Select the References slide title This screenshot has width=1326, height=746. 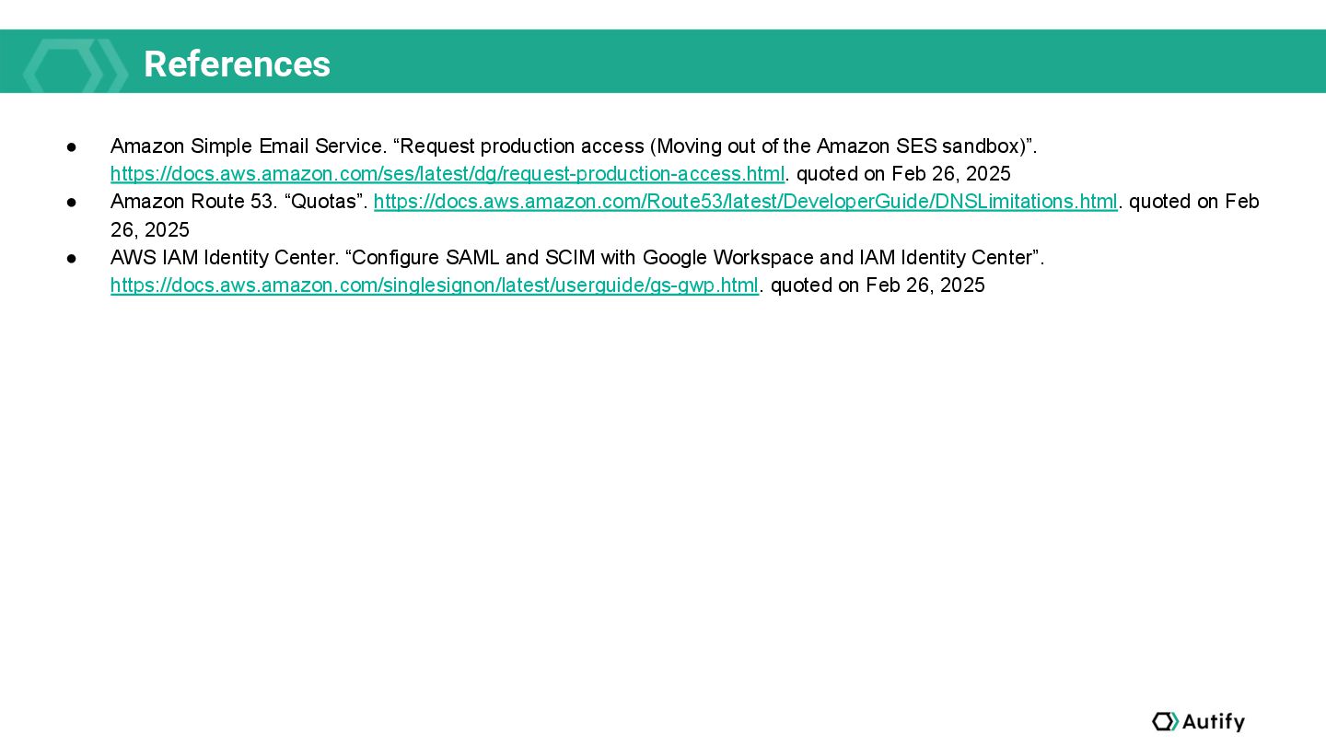point(237,64)
